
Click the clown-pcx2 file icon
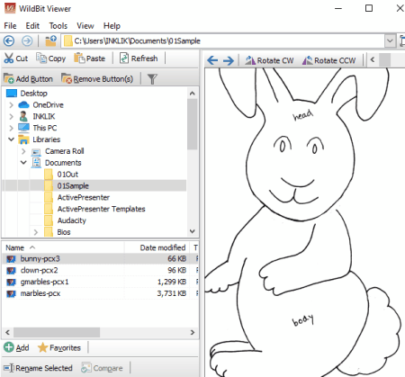coord(11,271)
